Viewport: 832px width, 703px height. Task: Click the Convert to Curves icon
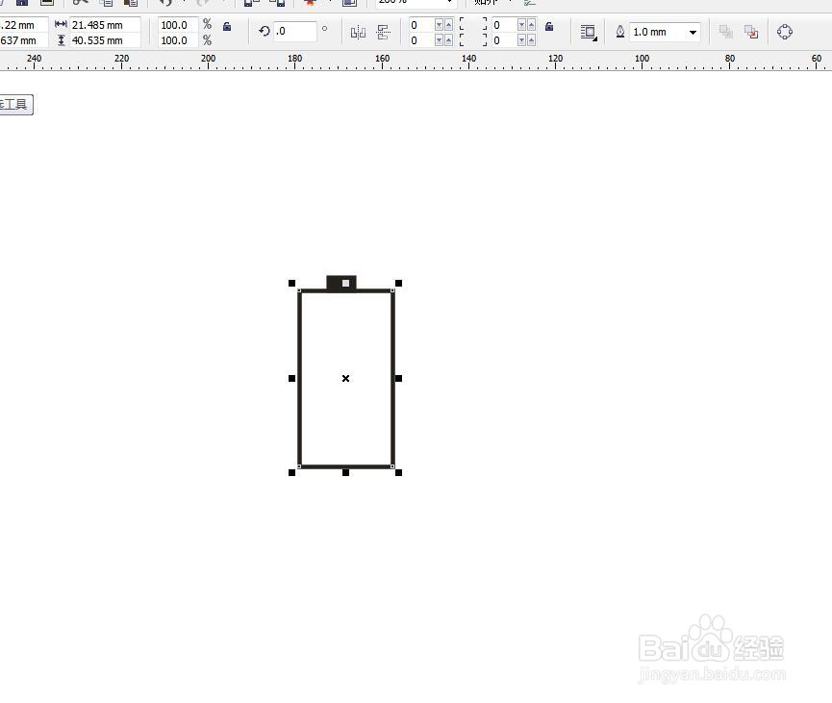coord(785,32)
